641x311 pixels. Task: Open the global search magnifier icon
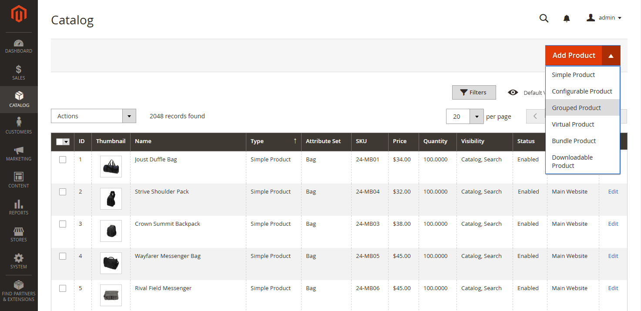pos(544,18)
